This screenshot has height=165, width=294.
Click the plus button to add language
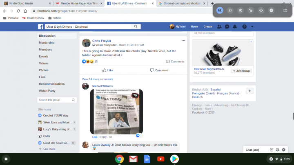pyautogui.click(x=249, y=91)
